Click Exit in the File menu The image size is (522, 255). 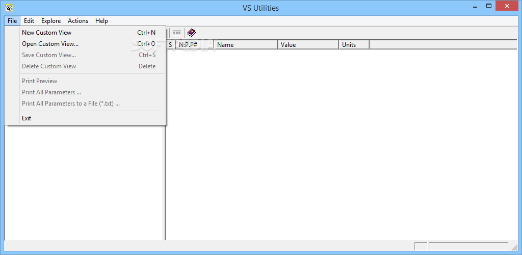pos(86,118)
